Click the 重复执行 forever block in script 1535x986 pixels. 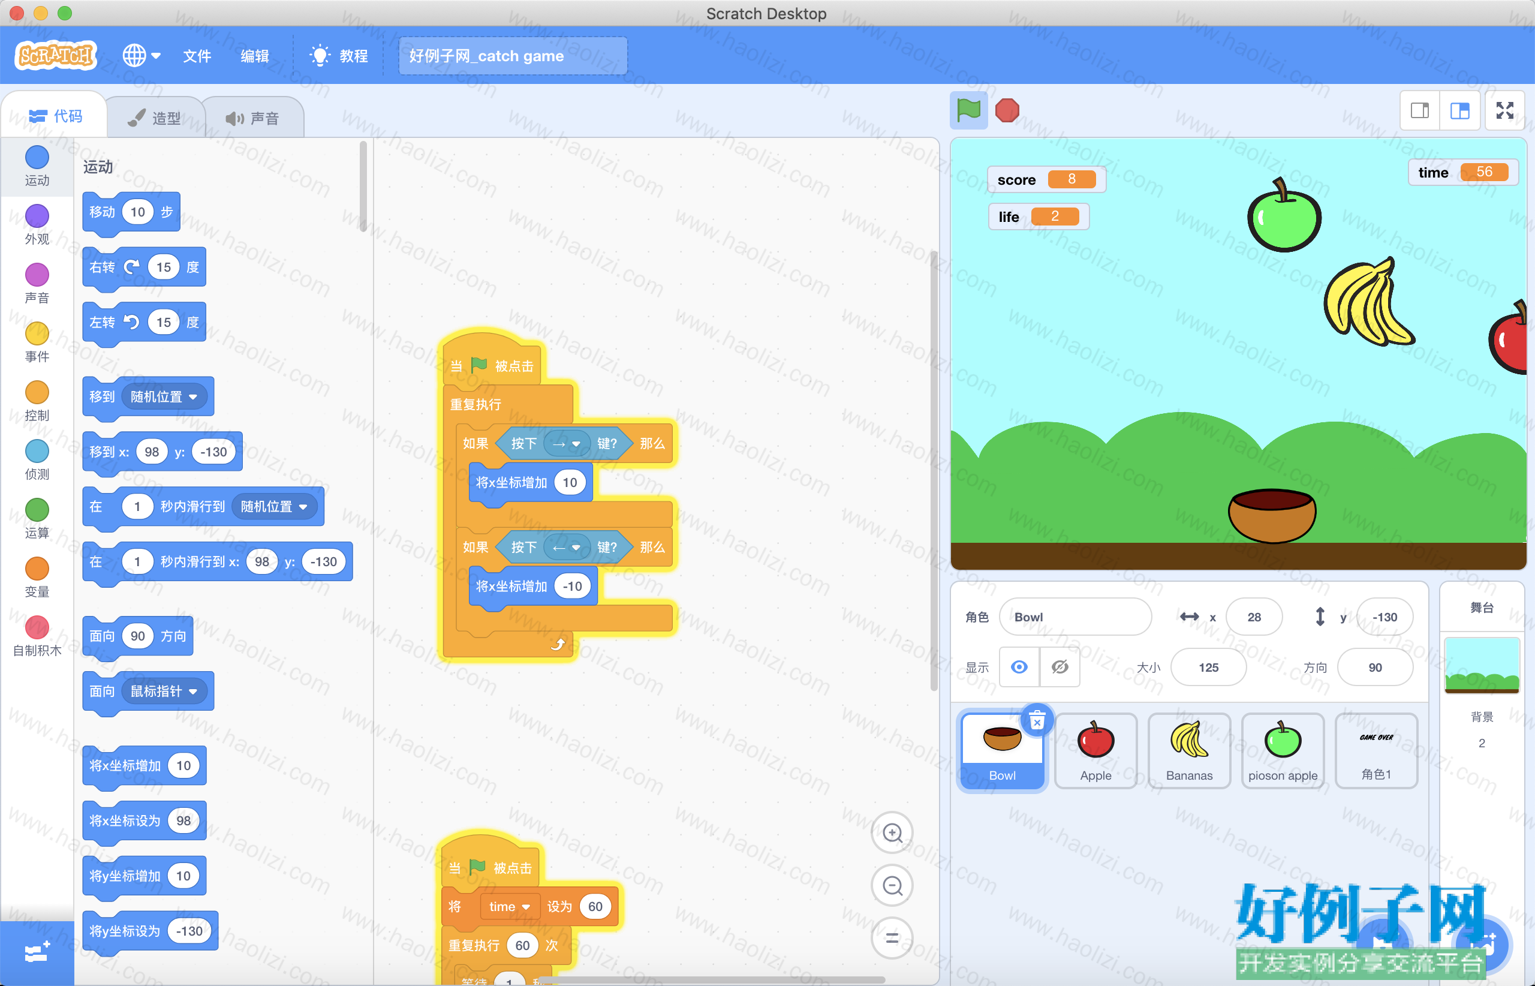475,405
